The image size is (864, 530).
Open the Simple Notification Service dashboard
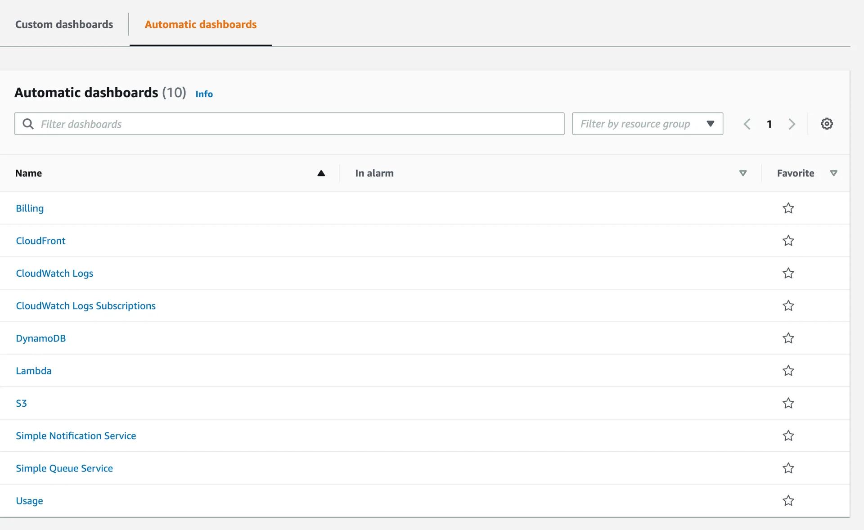coord(76,436)
